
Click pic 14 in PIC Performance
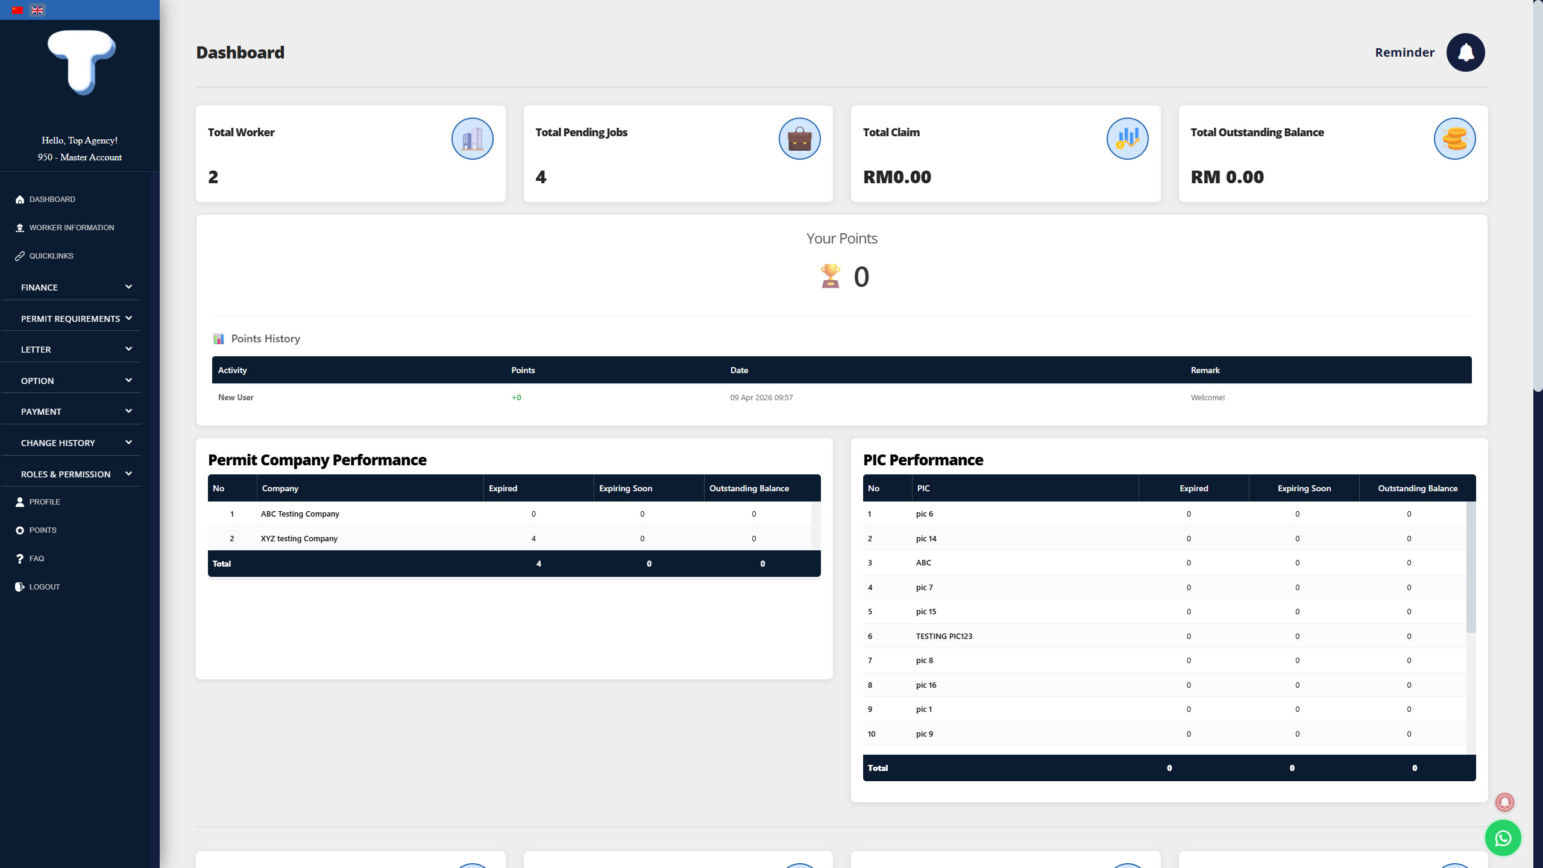926,538
